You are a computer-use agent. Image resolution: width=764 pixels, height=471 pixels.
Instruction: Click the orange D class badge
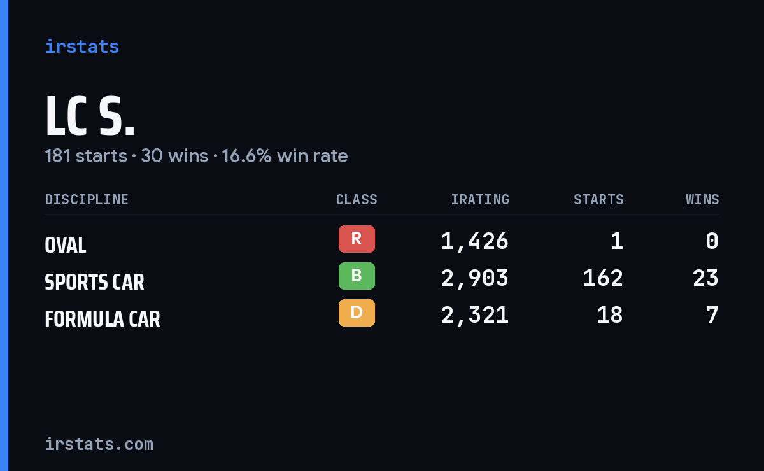coord(357,313)
